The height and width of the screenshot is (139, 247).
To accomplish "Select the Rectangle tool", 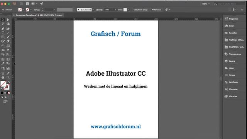I will click(x=3, y=37).
